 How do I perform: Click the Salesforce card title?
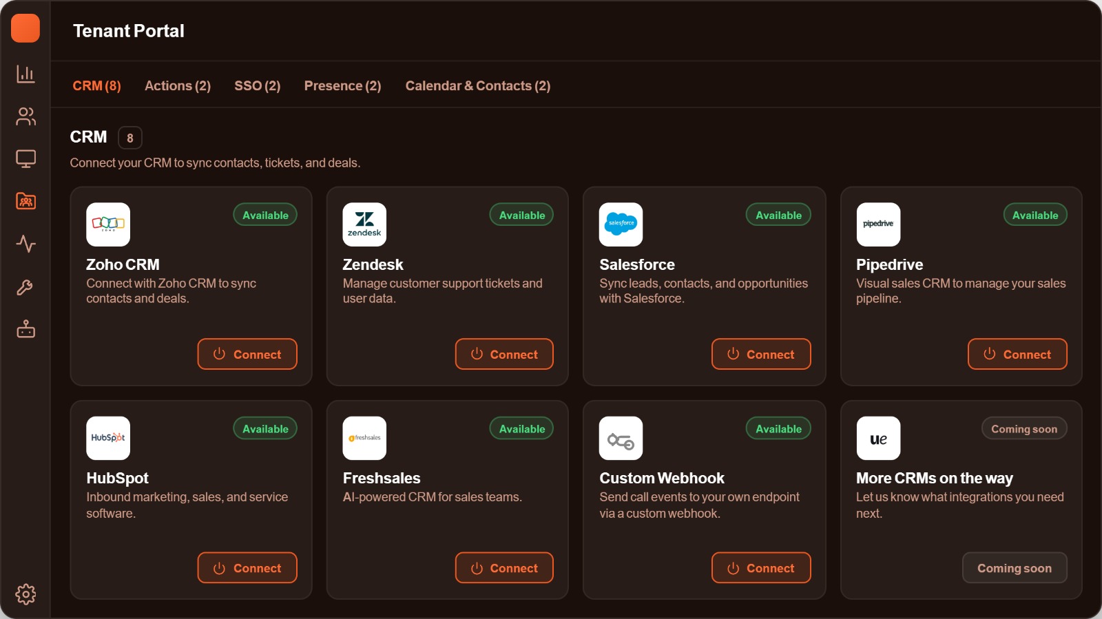pos(637,264)
